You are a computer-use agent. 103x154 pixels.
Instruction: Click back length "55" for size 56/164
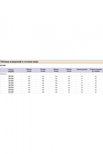(x=96, y=85)
